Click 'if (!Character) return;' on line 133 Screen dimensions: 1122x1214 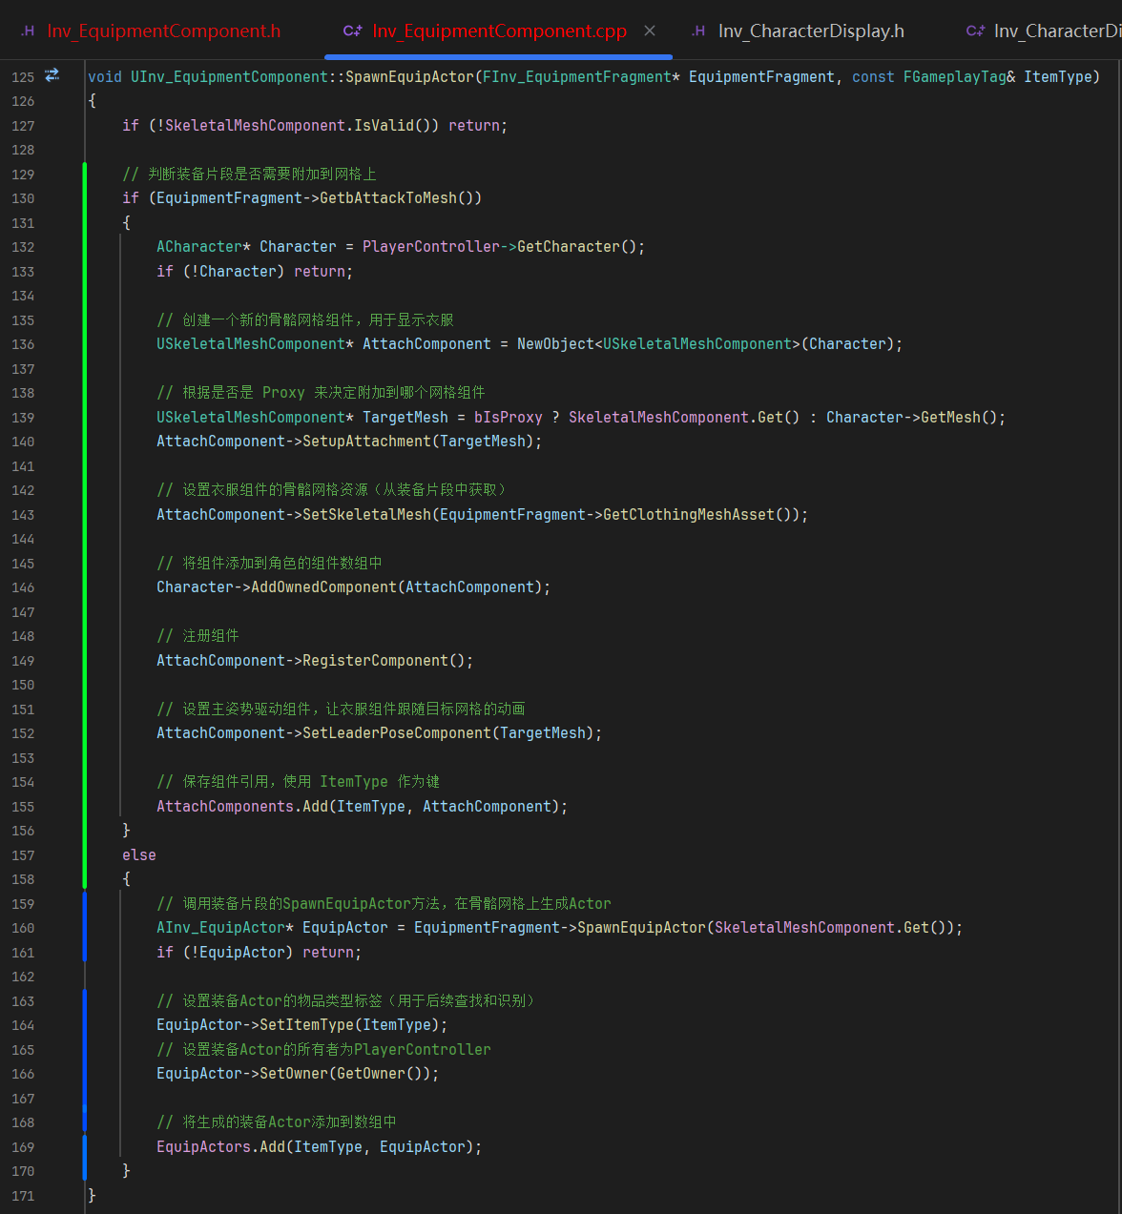coord(255,272)
